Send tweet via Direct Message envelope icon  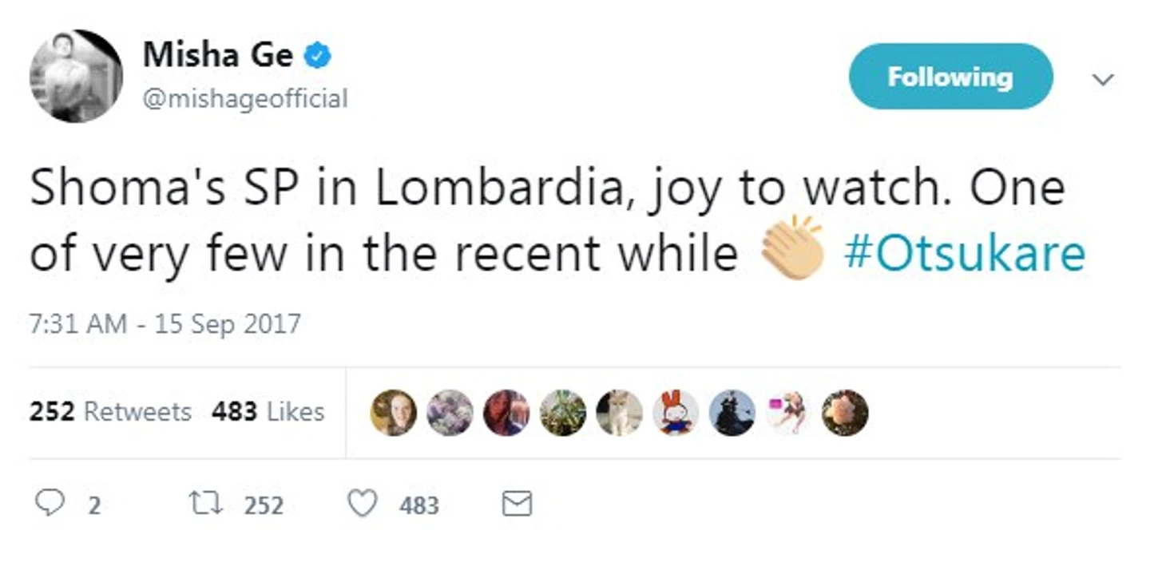517,503
